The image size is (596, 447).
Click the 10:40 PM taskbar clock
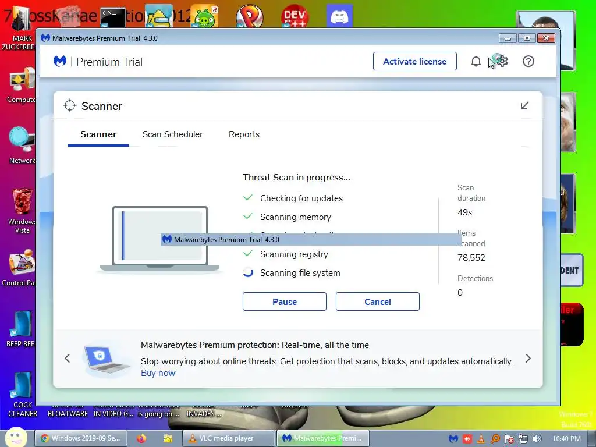pos(566,439)
